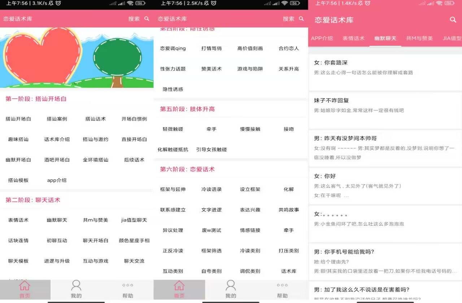
Task: Open the 趣味搭讪 category
Action: pyautogui.click(x=18, y=140)
